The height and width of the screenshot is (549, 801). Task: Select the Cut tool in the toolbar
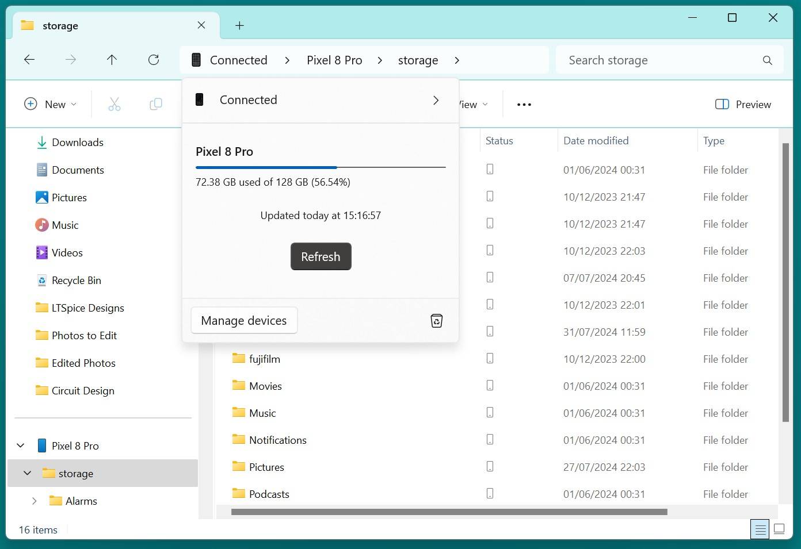[x=114, y=104]
